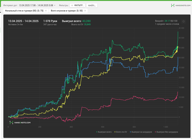192x139 pixels.
Task: Click the date range 13.04.2025 17:08 - 14.04.2025 5:08
Action: pyautogui.click(x=36, y=5)
